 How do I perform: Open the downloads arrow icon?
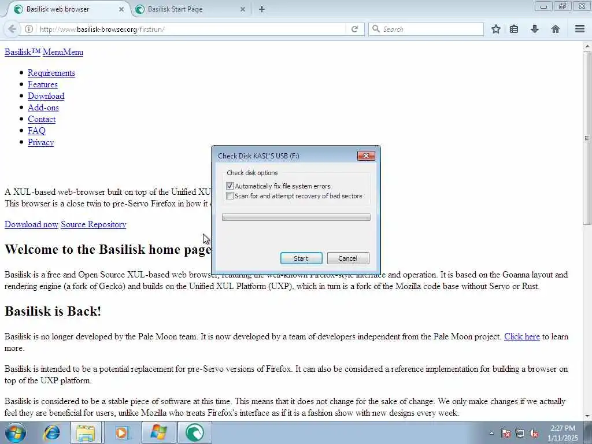coord(535,29)
